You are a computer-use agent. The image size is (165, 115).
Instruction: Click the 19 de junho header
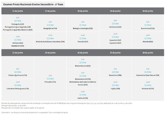(x=115, y=11)
